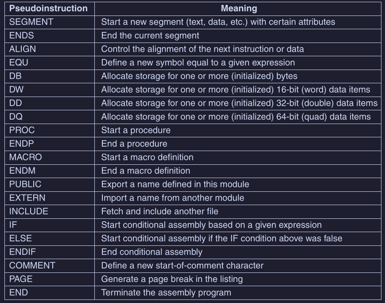This screenshot has height=303, width=385.
Task: Click the Meaning column header
Action: pyautogui.click(x=239, y=8)
